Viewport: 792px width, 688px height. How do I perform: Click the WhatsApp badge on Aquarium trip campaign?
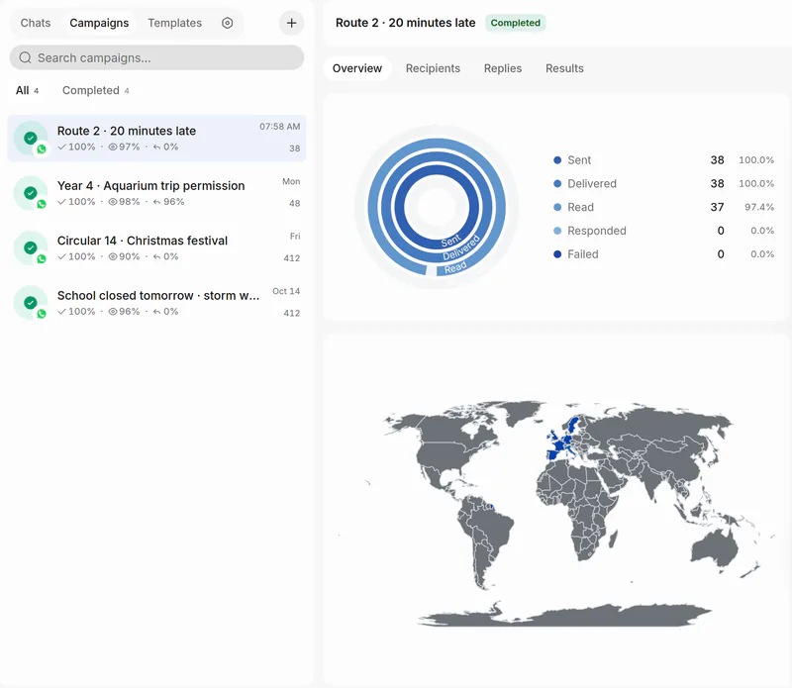point(42,204)
